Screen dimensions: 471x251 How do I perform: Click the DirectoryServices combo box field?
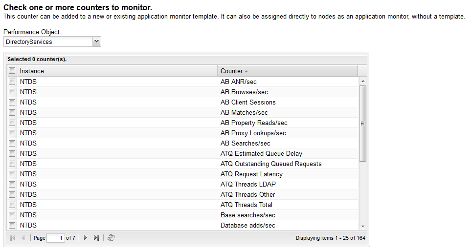tap(47, 42)
